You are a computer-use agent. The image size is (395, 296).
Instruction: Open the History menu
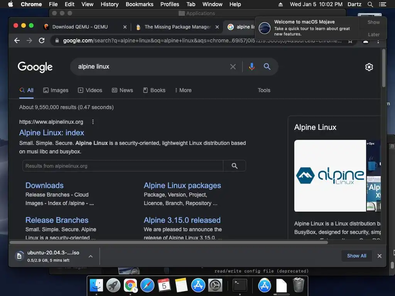click(110, 4)
